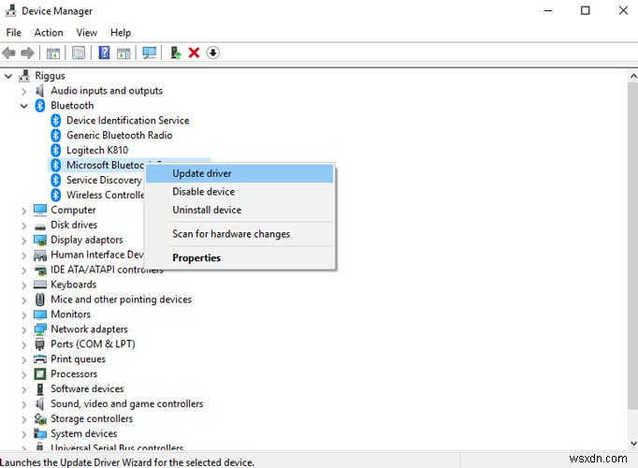Expand the Software devices category
Viewport: 638px width, 468px height.
click(x=24, y=389)
